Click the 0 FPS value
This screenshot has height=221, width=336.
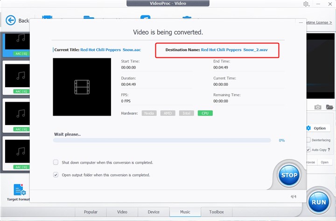click(126, 101)
